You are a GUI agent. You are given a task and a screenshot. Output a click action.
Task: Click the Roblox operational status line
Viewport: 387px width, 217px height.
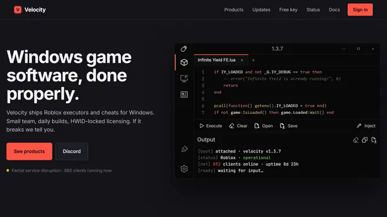(x=234, y=158)
